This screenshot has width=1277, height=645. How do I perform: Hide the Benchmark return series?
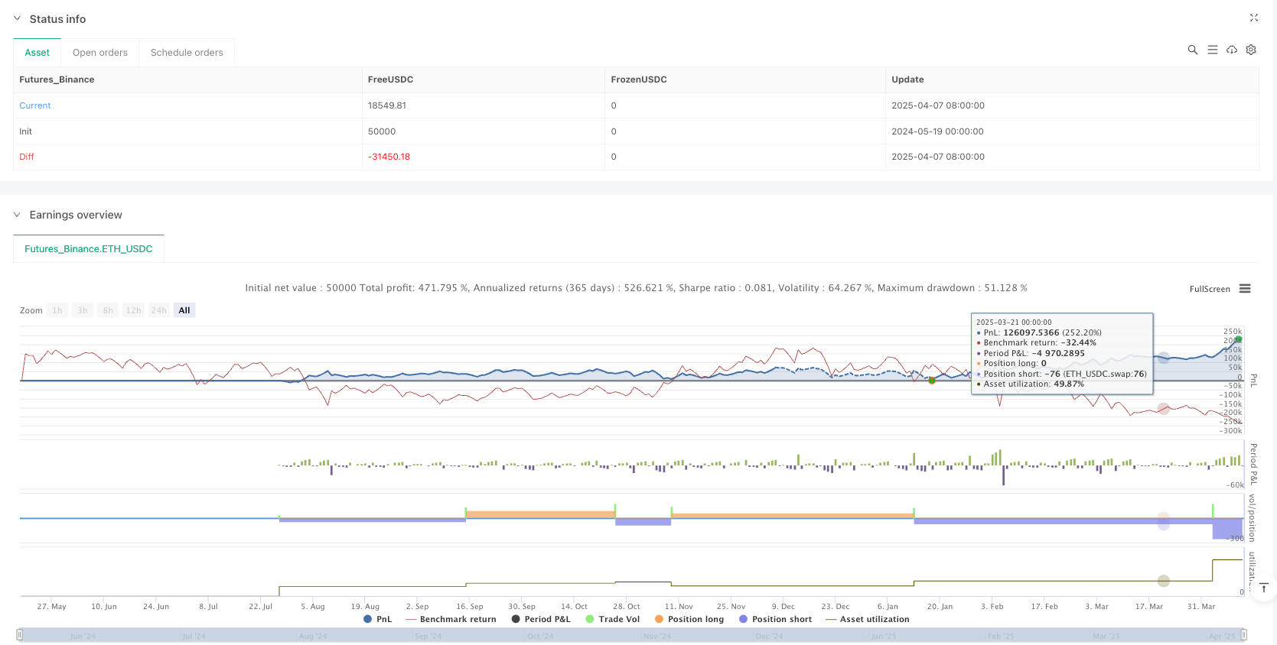451,619
